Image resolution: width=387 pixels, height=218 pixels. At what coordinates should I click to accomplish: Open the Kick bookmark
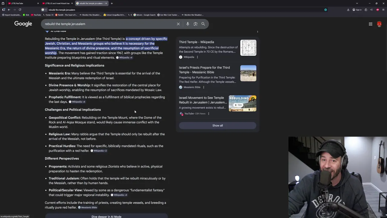coord(26,15)
